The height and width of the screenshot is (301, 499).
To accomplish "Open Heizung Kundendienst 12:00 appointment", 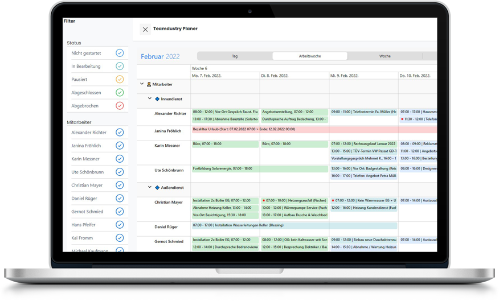I will (x=364, y=208).
